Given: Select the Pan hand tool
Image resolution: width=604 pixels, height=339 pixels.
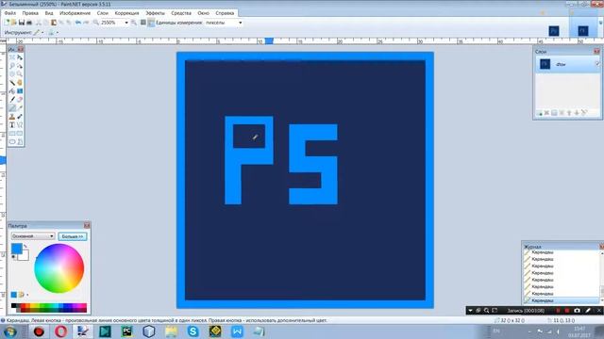Looking at the screenshot, I should click(20, 83).
